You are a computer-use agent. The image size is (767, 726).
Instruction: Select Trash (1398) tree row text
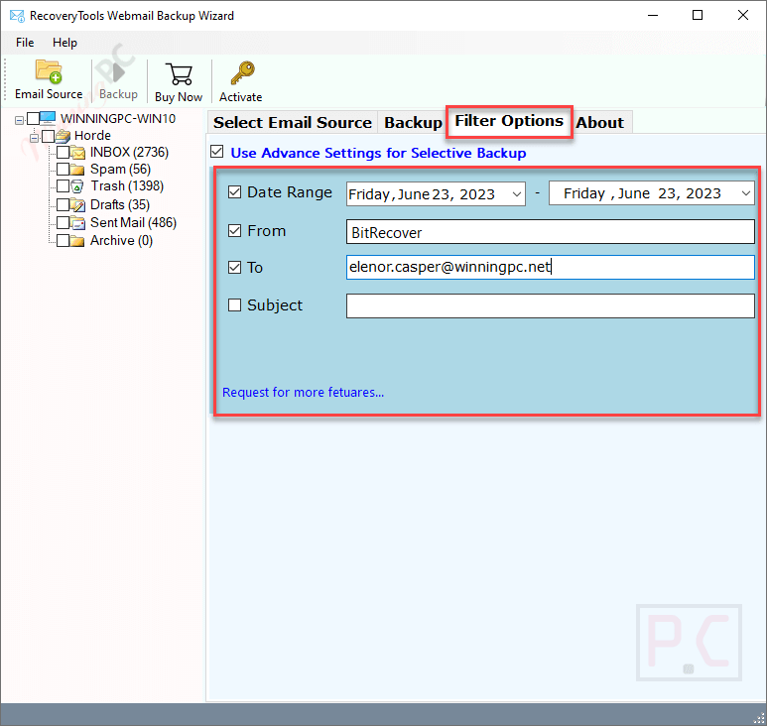pos(127,186)
